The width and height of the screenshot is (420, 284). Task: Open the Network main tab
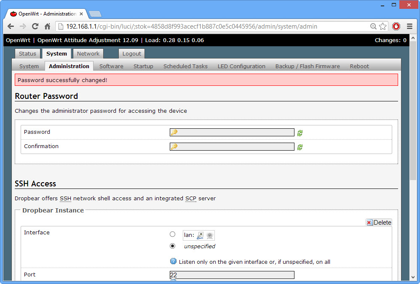click(x=88, y=53)
